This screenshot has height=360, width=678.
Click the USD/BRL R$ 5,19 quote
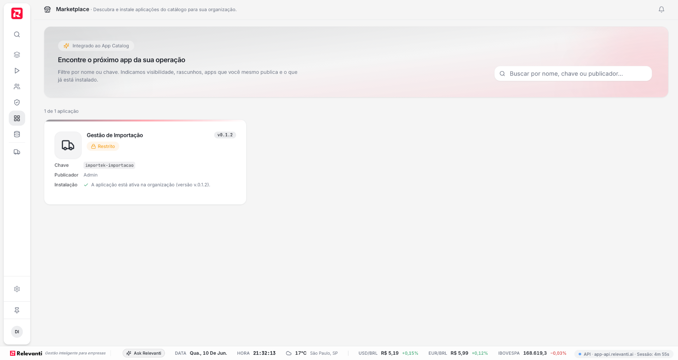[x=388, y=353]
